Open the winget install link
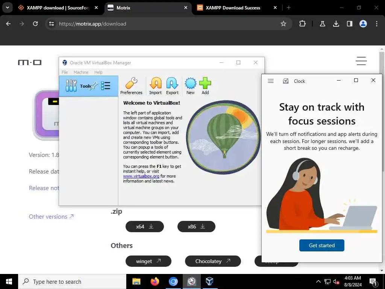The height and width of the screenshot is (289, 385). click(x=148, y=261)
